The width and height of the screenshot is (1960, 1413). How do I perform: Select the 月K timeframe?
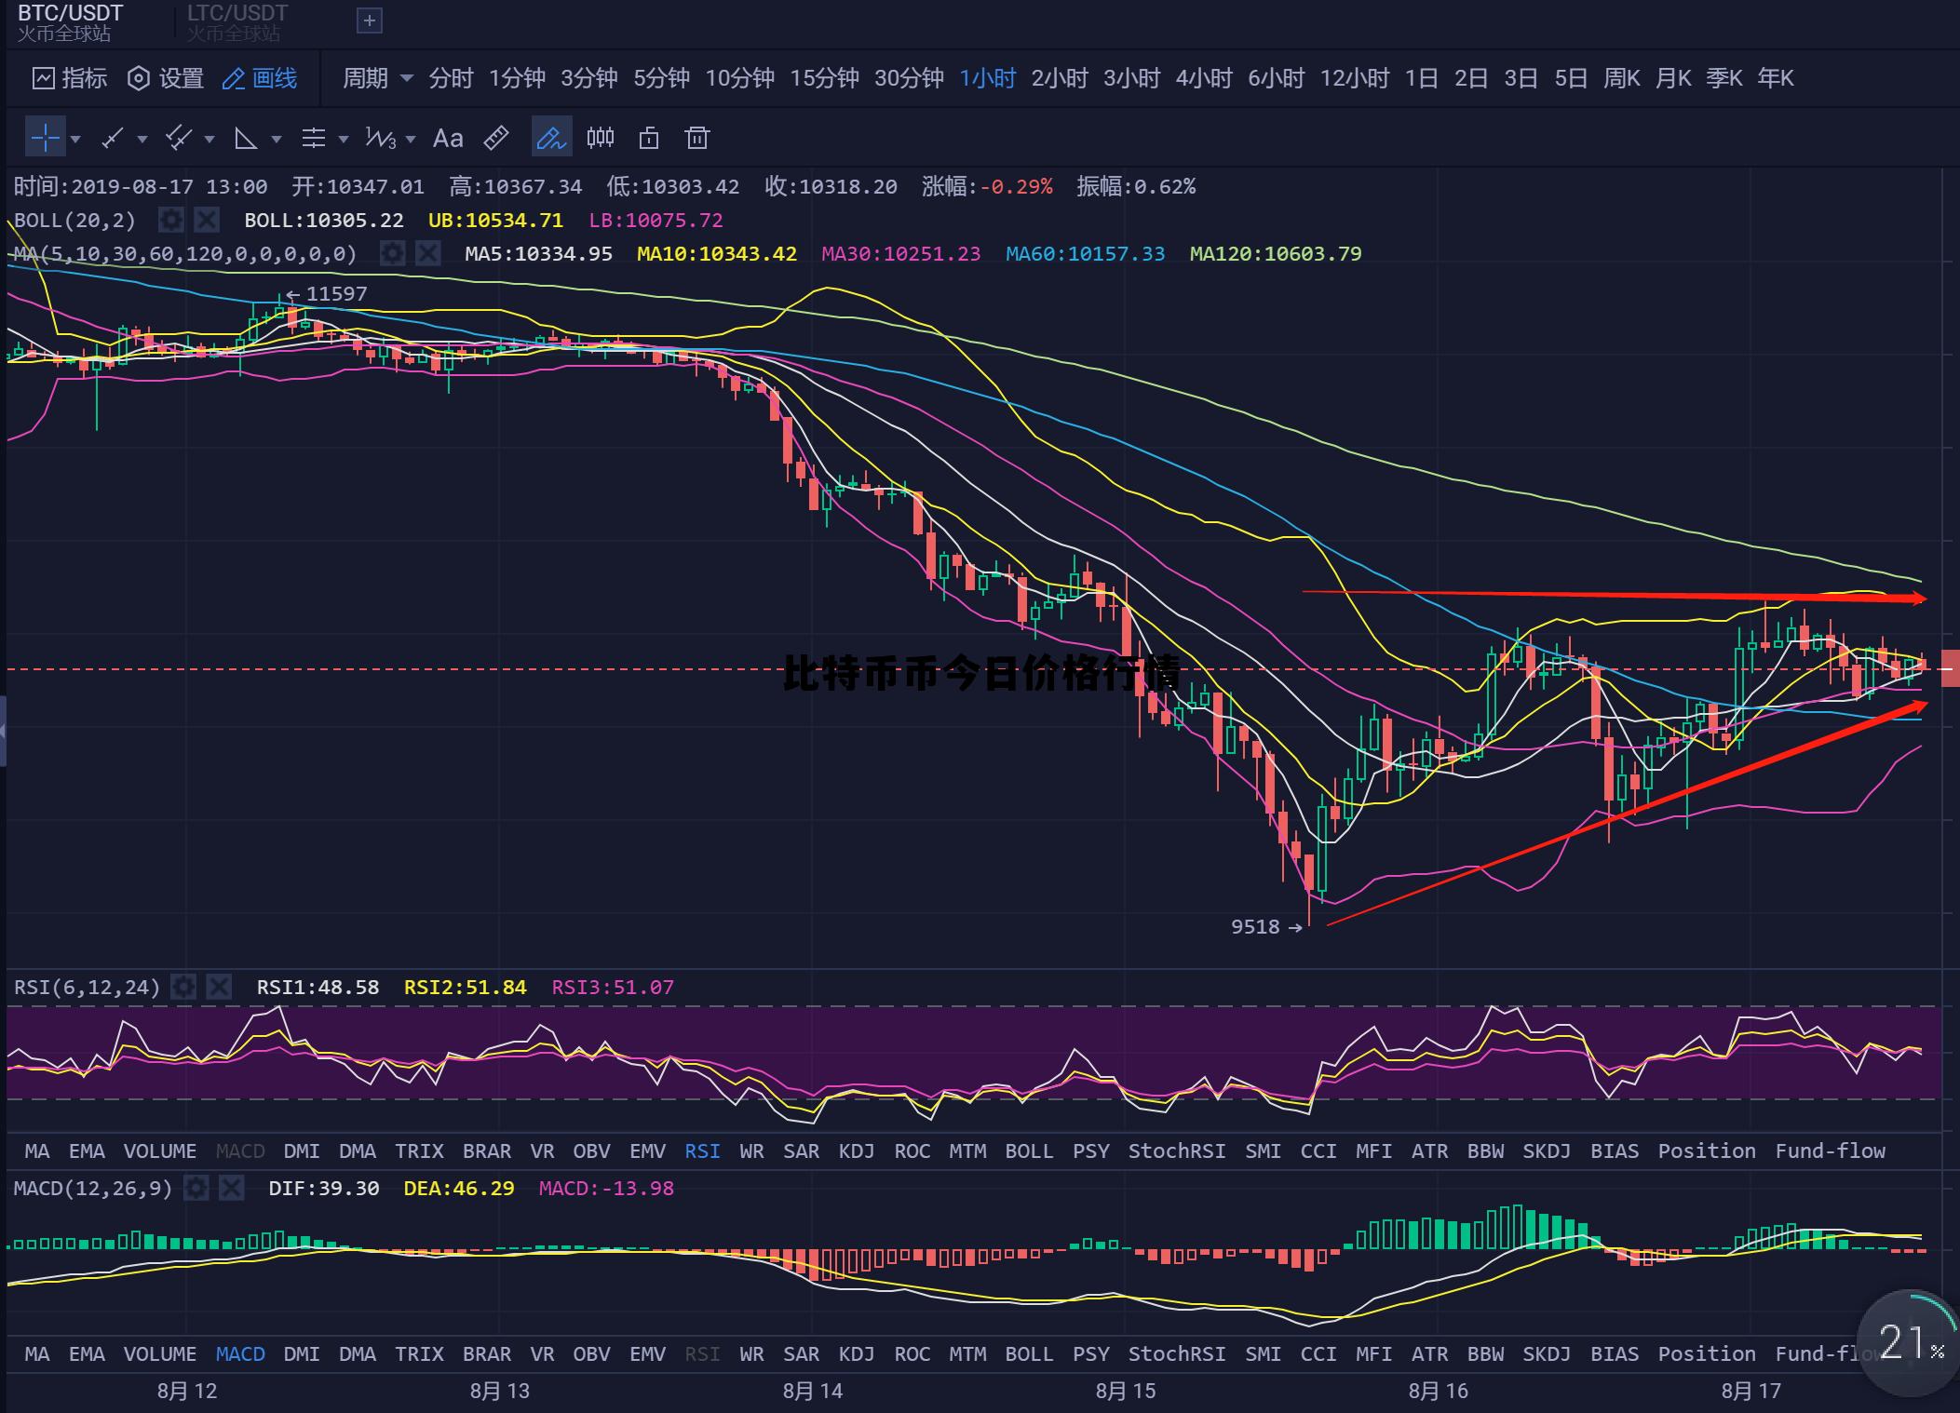[1673, 78]
